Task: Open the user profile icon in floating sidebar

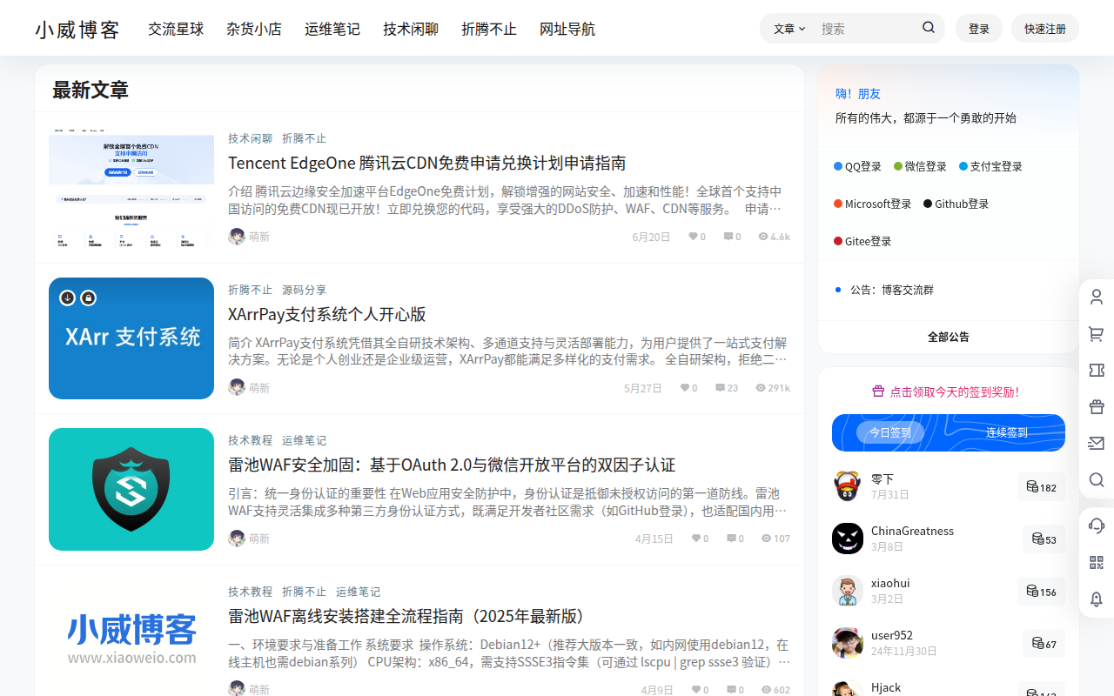Action: [1097, 297]
